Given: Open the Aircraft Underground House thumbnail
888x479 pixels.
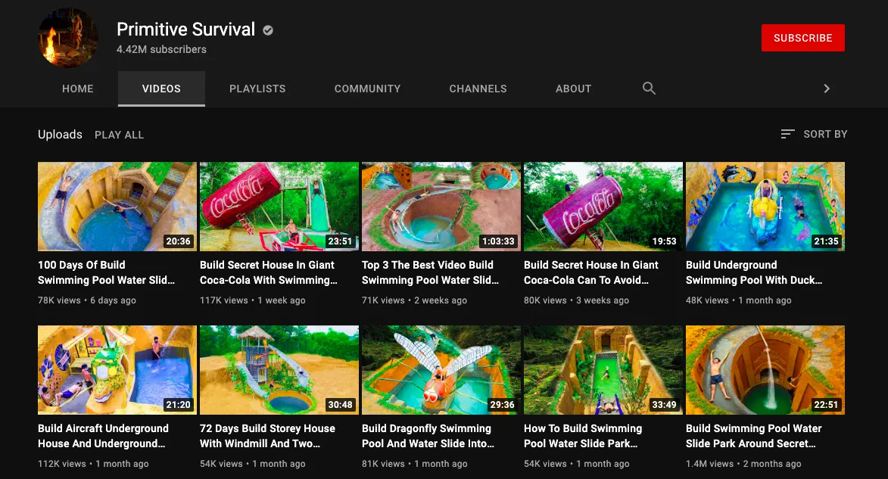Looking at the screenshot, I should pyautogui.click(x=117, y=370).
